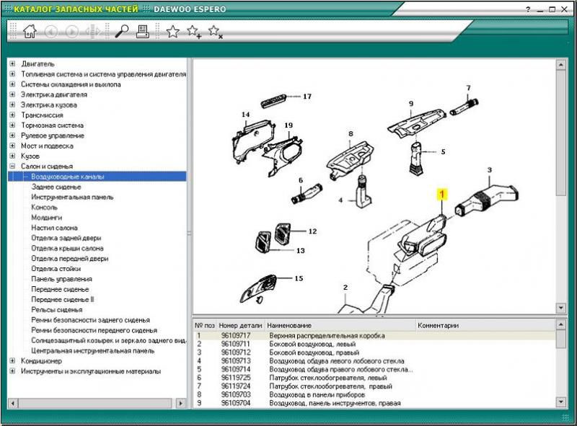577x426 pixels.
Task: Click the diagram's vertical scrollbar down arrow
Action: pos(560,308)
